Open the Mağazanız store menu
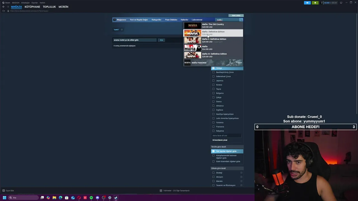358x201 pixels. (x=121, y=20)
